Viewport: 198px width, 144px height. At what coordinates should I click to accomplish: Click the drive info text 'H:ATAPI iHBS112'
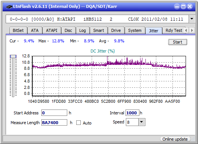(x=79, y=19)
